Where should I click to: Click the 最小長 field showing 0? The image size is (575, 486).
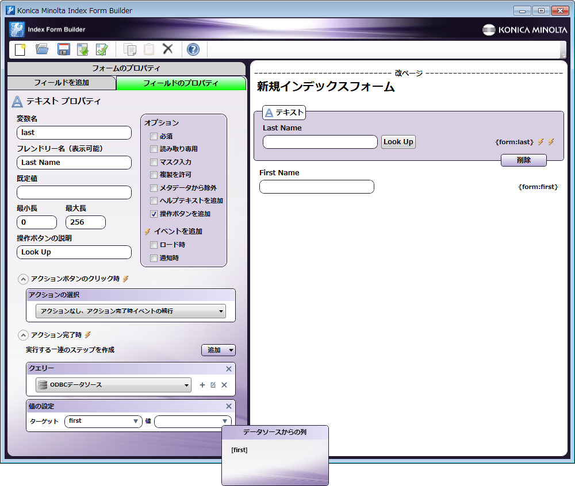[37, 222]
